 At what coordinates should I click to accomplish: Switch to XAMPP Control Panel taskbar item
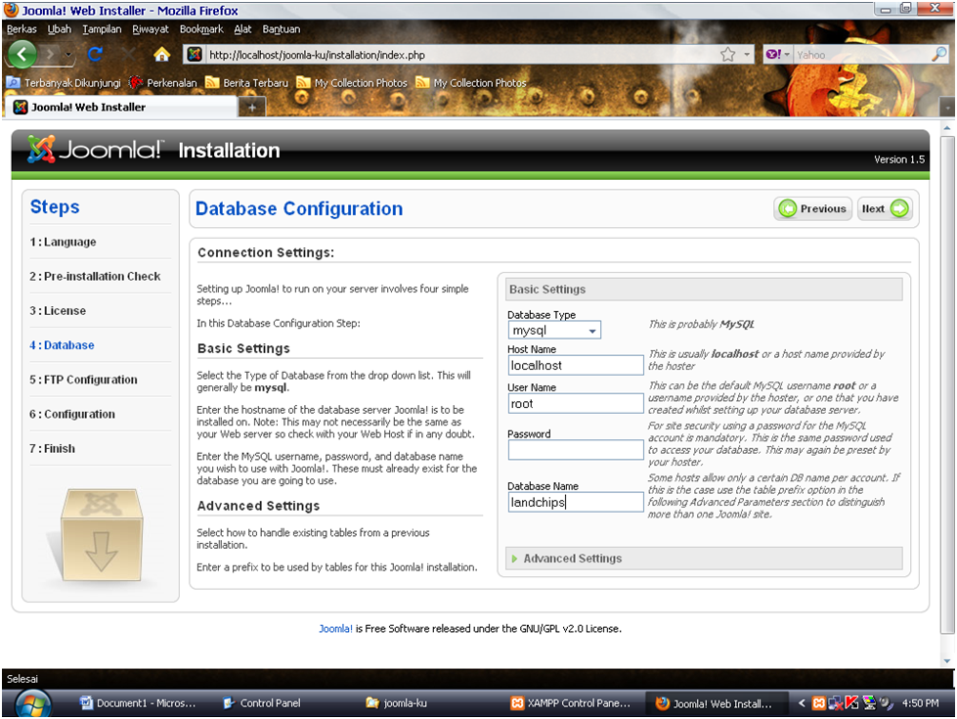(571, 703)
